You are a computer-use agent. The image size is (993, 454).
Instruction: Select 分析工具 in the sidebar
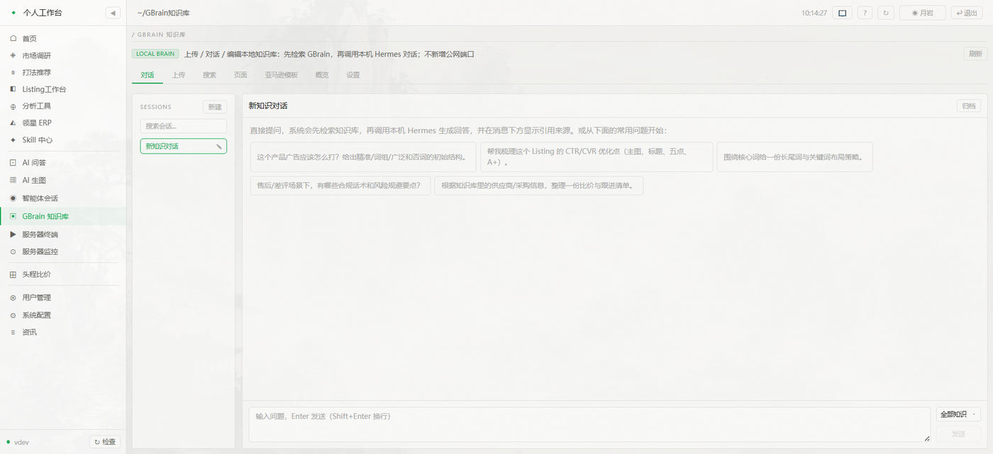tap(63, 106)
